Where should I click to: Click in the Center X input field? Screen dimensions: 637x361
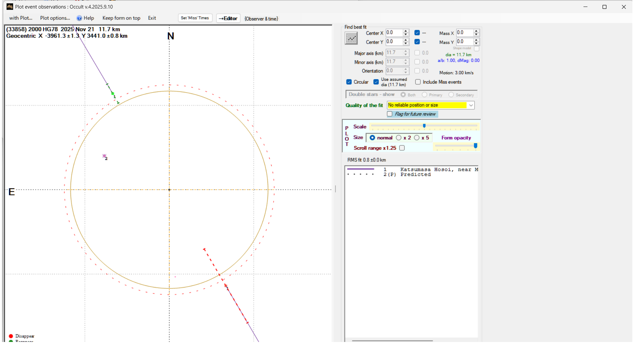[394, 33]
